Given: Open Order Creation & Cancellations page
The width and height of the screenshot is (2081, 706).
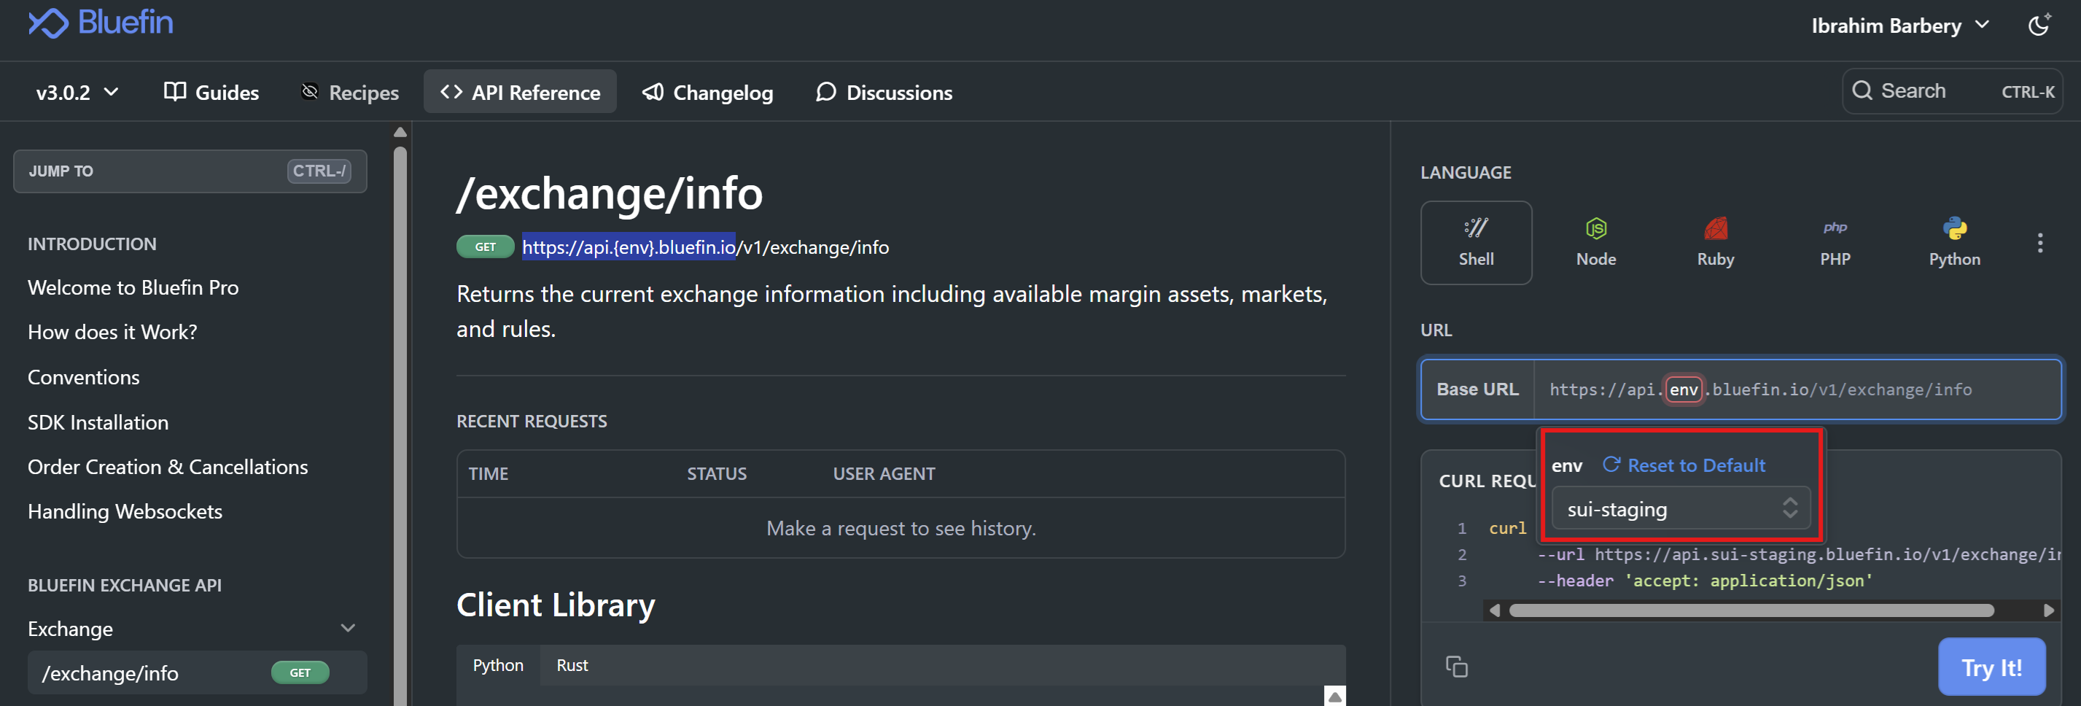Looking at the screenshot, I should coord(168,467).
